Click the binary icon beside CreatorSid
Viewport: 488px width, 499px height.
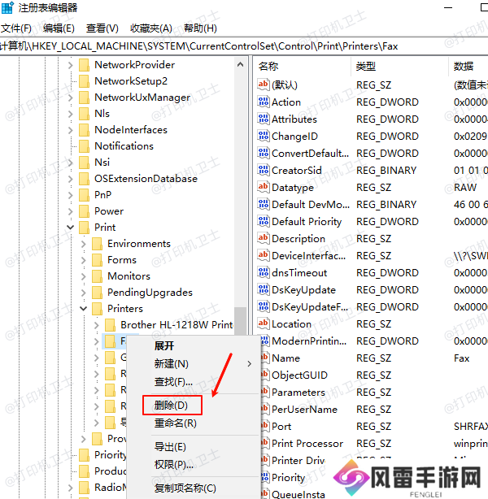pyautogui.click(x=263, y=171)
